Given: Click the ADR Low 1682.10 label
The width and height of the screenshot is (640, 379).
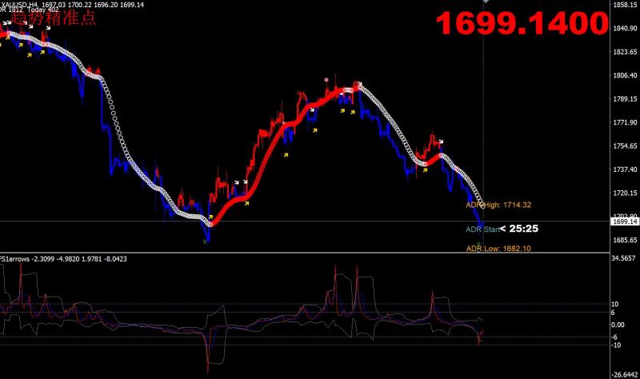Looking at the screenshot, I should pos(499,249).
